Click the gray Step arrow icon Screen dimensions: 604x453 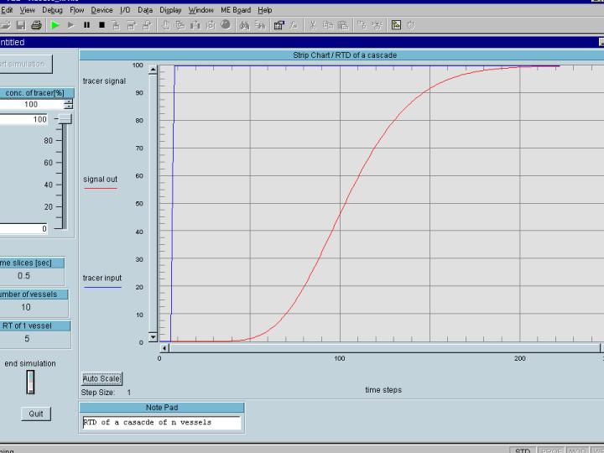71,25
